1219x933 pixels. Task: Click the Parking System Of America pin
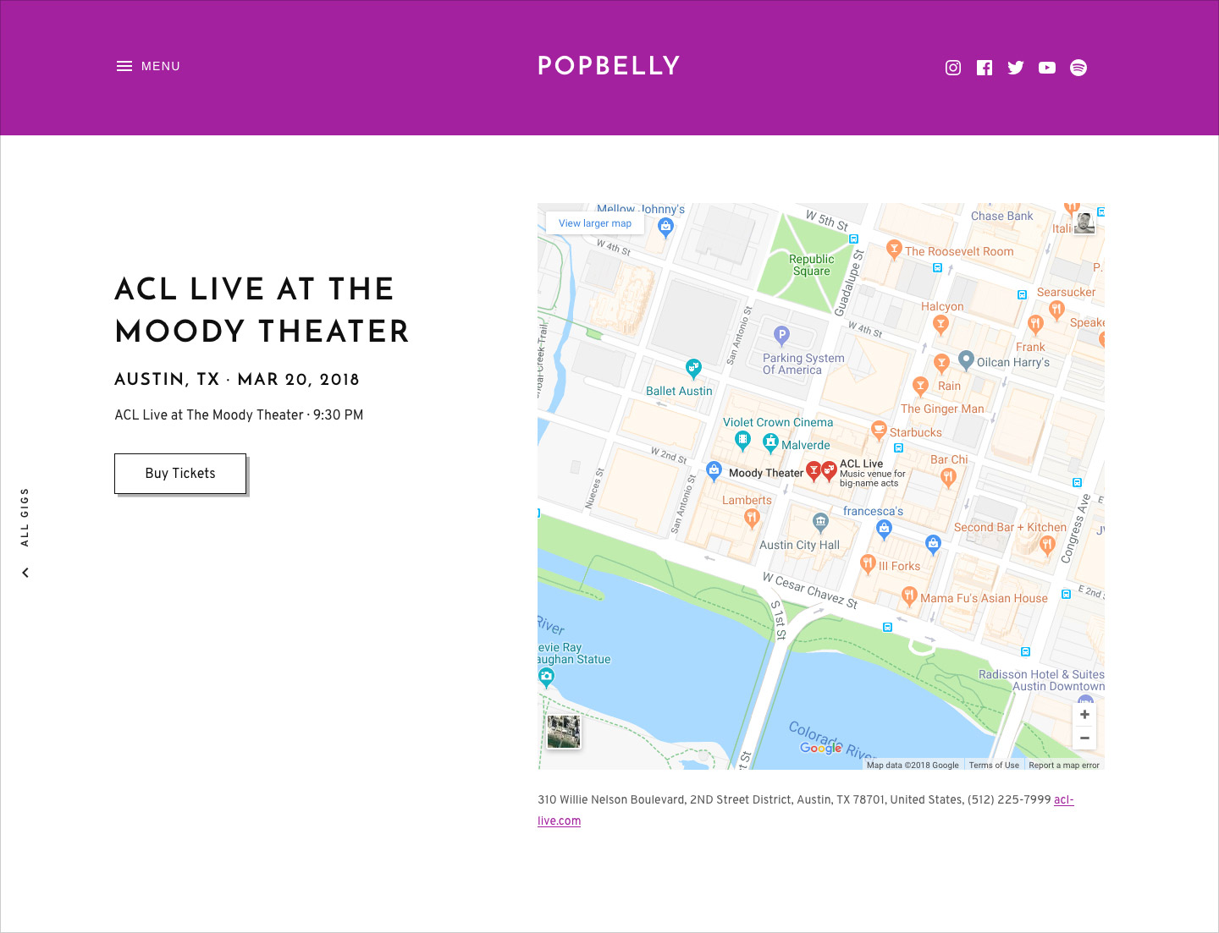(782, 337)
